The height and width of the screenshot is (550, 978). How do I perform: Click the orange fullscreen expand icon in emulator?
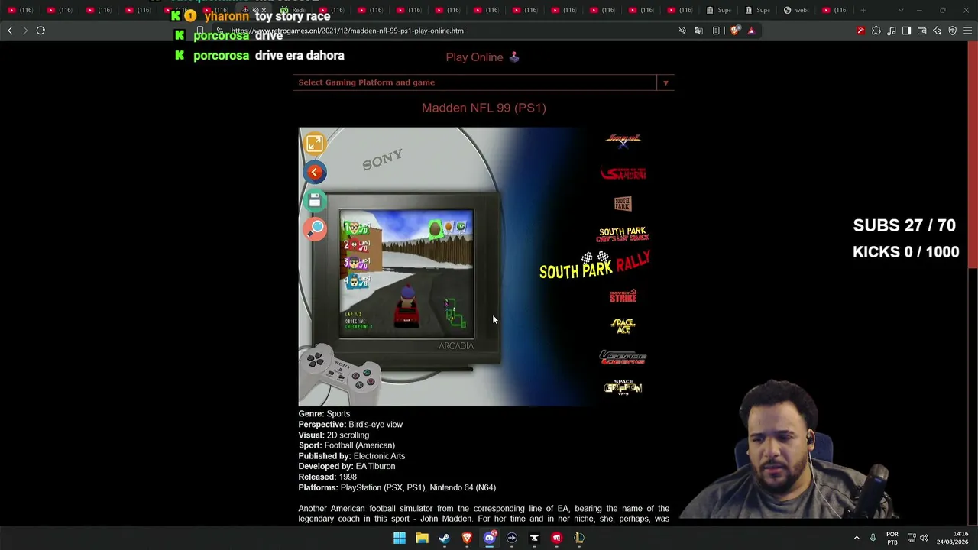coord(315,144)
